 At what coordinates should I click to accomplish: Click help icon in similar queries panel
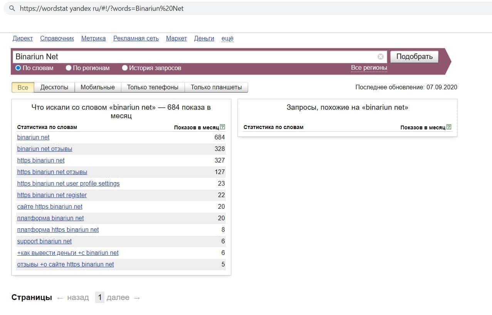448,127
